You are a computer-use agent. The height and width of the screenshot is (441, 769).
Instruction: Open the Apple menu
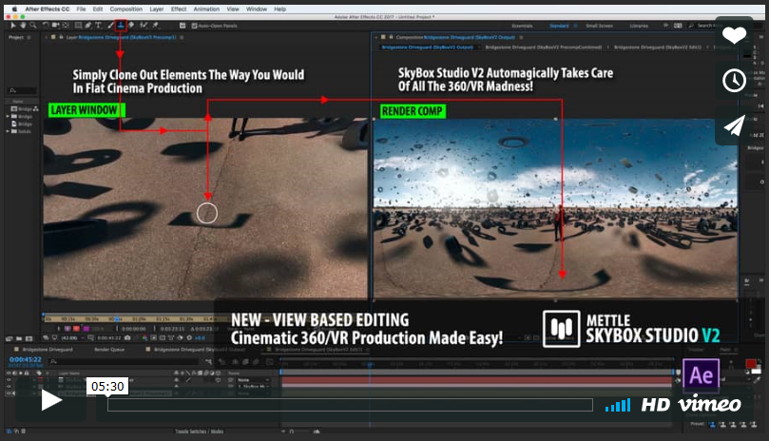click(x=14, y=9)
